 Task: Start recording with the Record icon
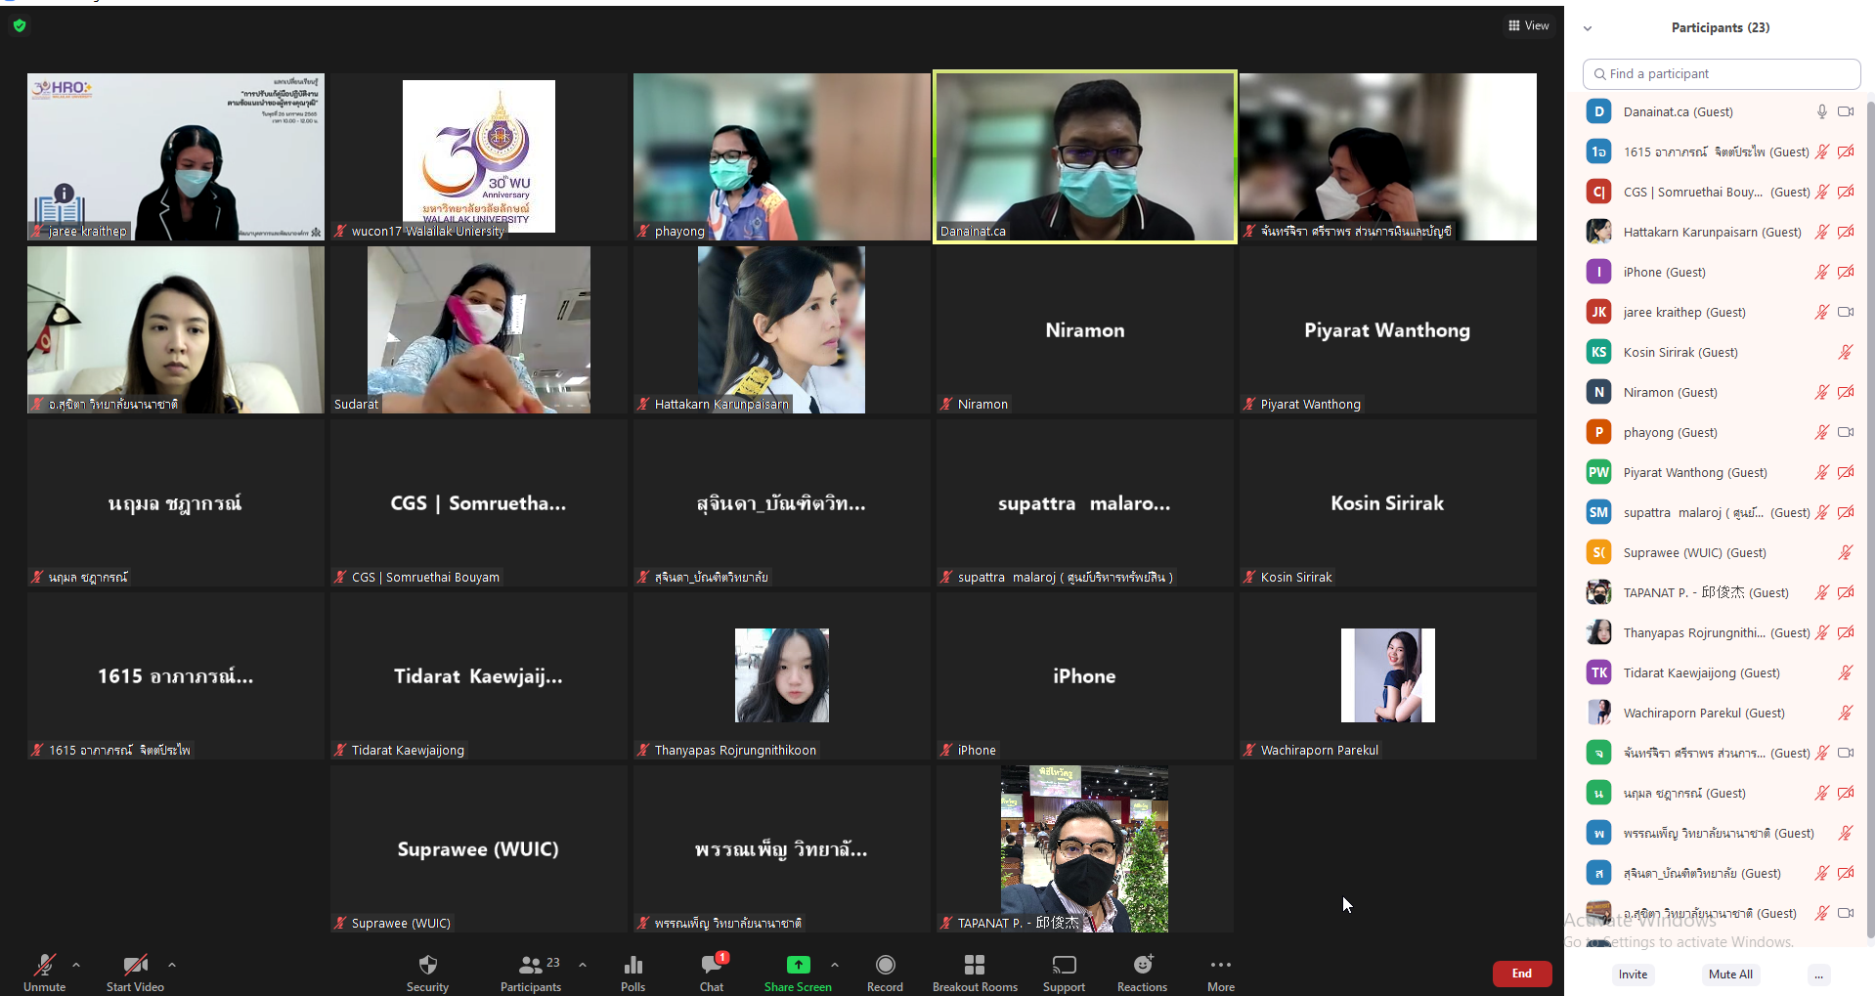(x=885, y=966)
